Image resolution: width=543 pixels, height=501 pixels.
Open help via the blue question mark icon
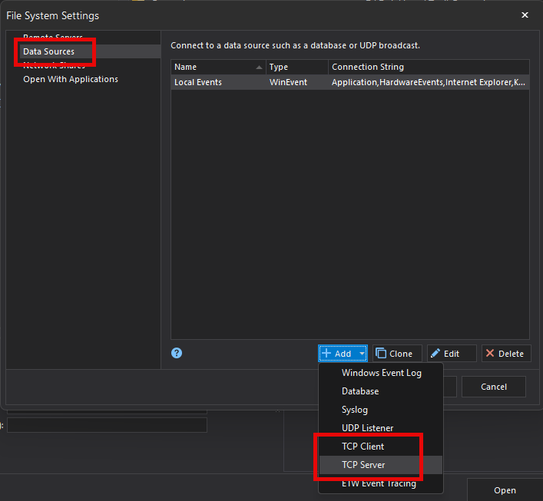[177, 353]
